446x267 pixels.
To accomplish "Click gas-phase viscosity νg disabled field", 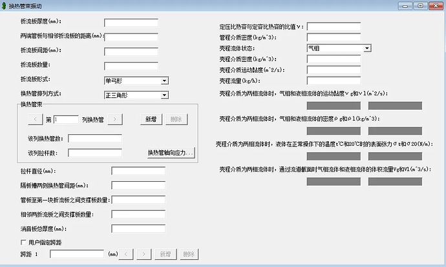I will tap(334, 106).
